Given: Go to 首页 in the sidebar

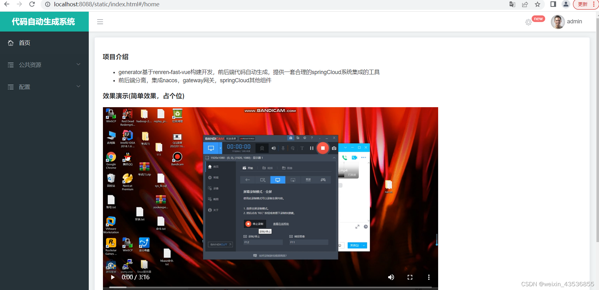Looking at the screenshot, I should [x=44, y=43].
